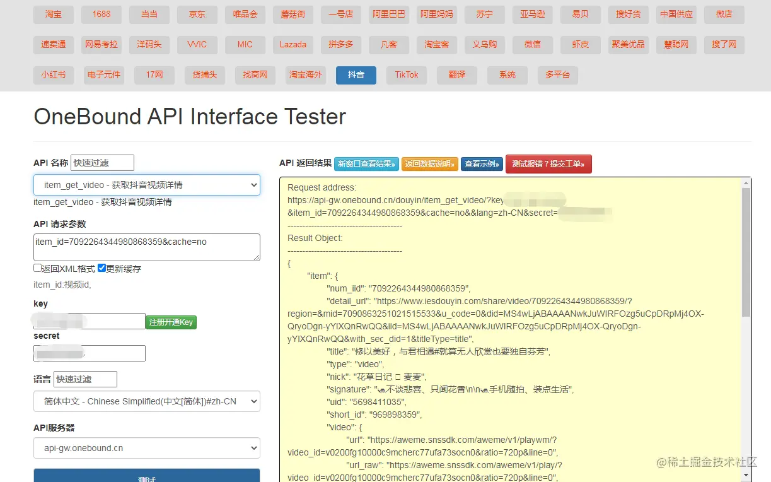Open the 网易考拉 tab

[x=101, y=45]
